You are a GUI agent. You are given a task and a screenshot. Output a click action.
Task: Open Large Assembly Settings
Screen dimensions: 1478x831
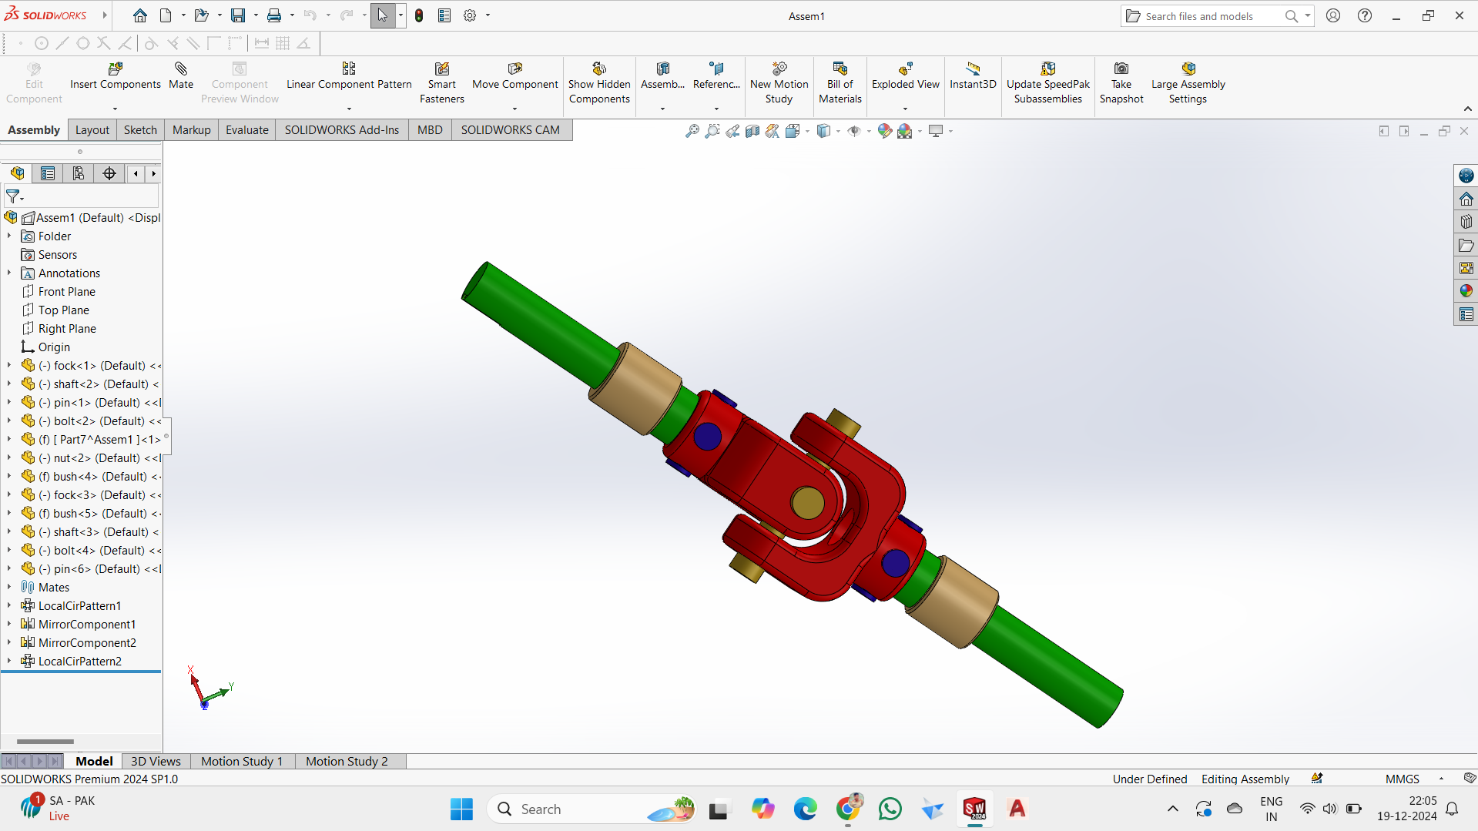click(x=1188, y=82)
